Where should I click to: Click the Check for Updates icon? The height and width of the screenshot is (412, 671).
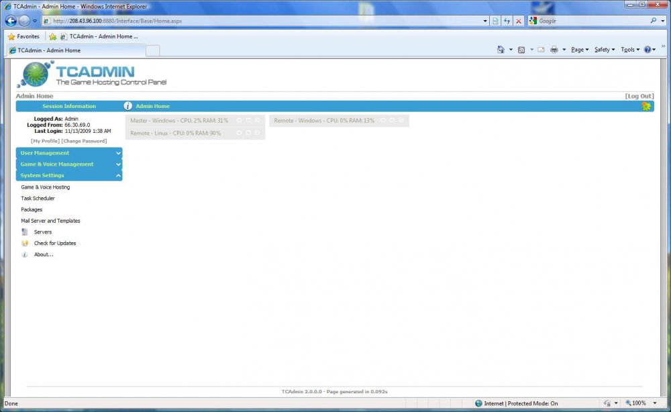[25, 244]
